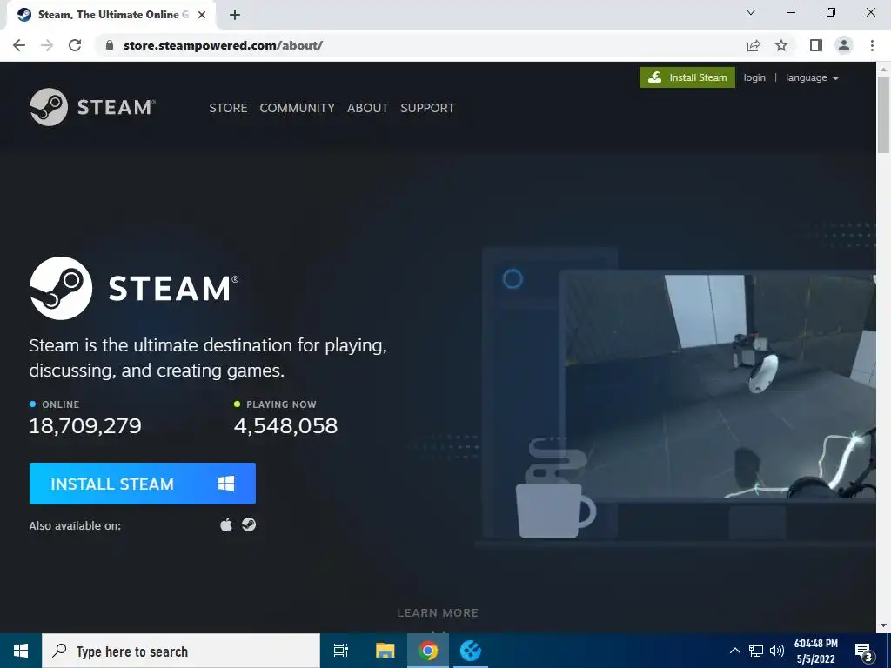This screenshot has height=668, width=891.
Task: Click the 'Also available on:' text
Action: pos(75,526)
